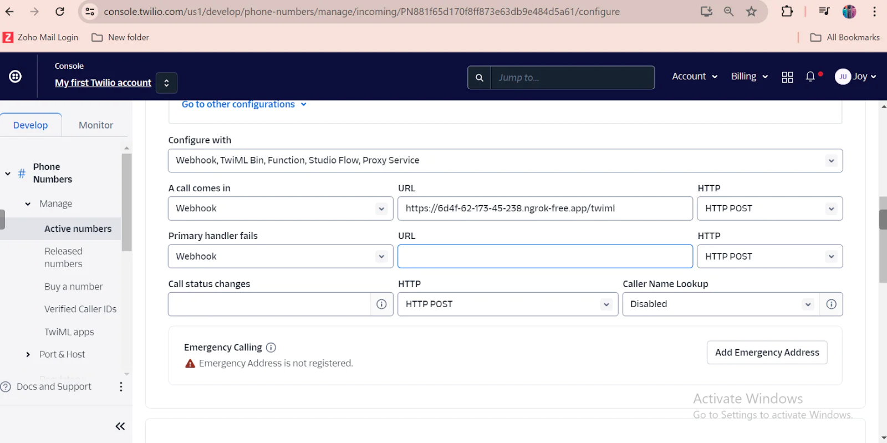Viewport: 887px width, 443px height.
Task: Open the New folder bookmark
Action: coord(120,37)
